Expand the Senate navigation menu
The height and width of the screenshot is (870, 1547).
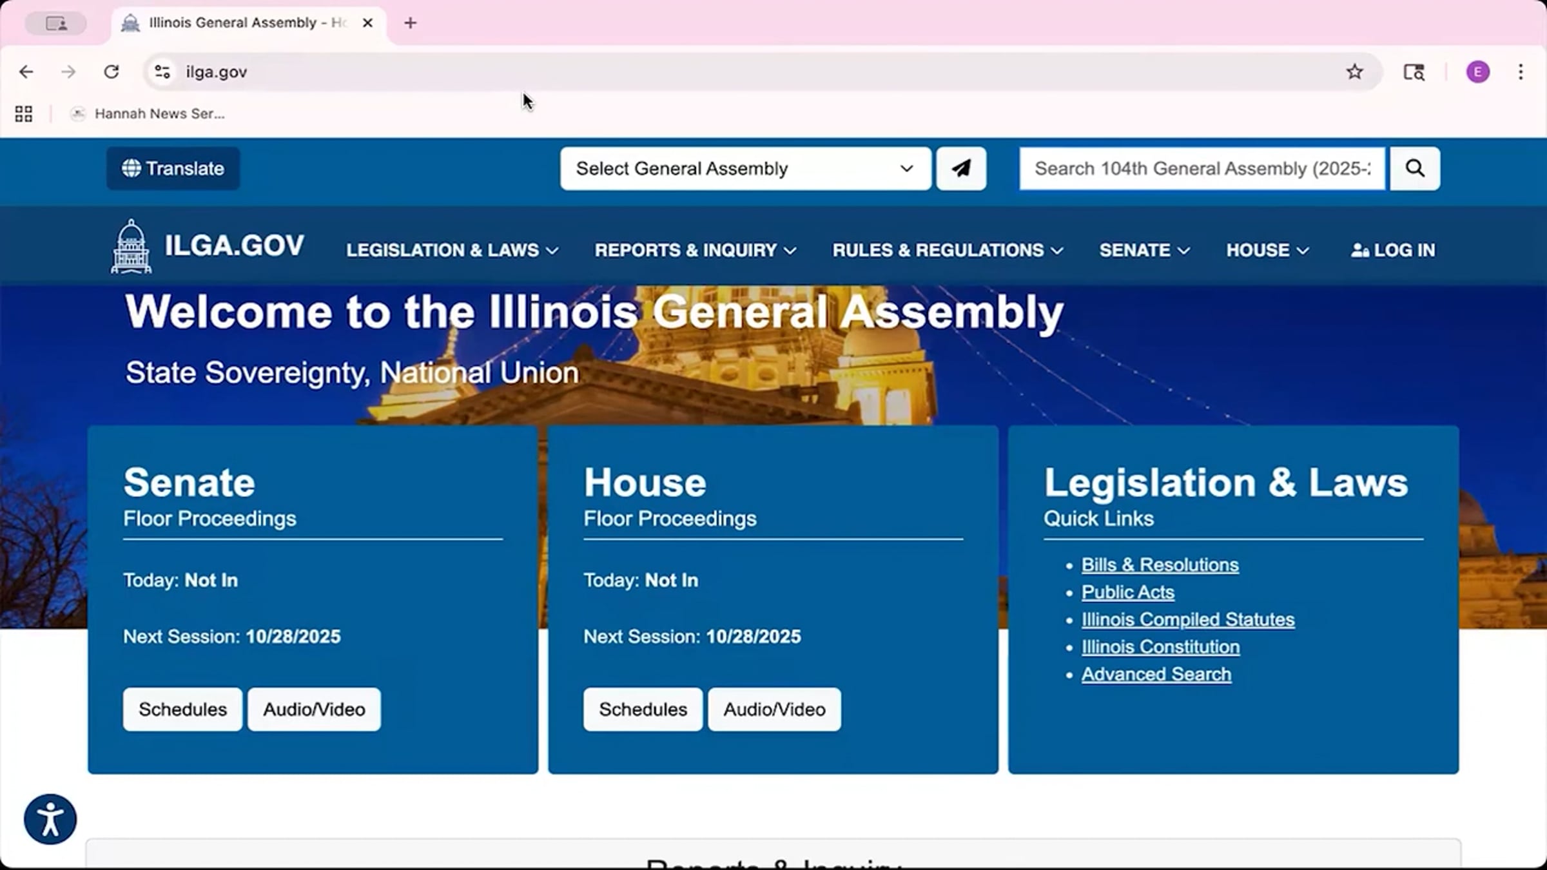tap(1144, 250)
